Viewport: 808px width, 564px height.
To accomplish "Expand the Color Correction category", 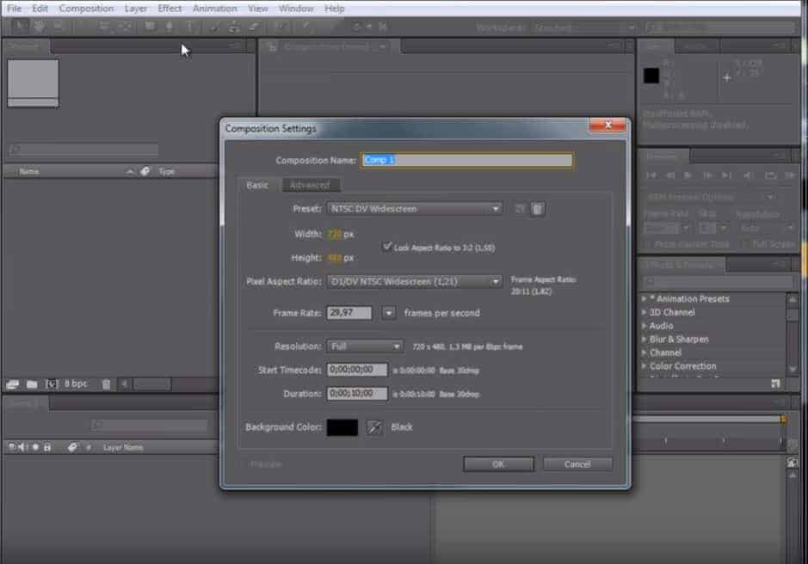I will point(645,365).
